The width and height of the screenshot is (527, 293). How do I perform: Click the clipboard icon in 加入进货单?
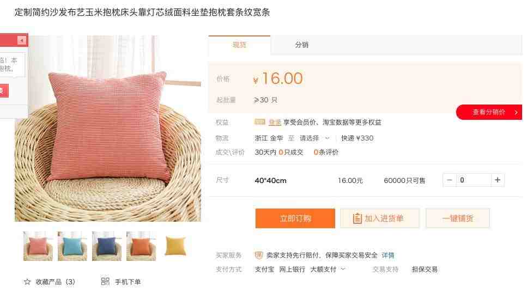point(357,218)
